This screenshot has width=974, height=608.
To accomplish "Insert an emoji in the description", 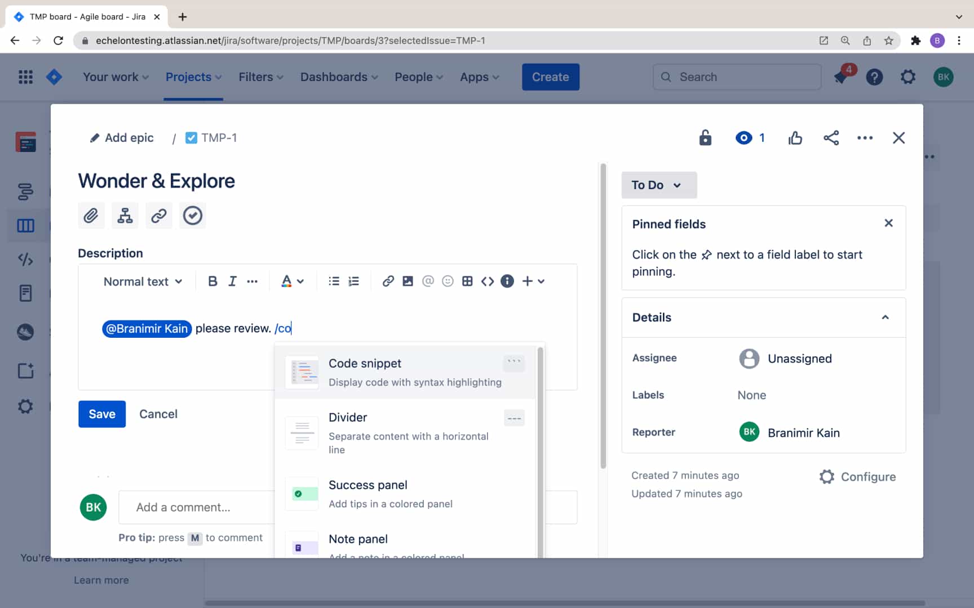I will point(448,281).
